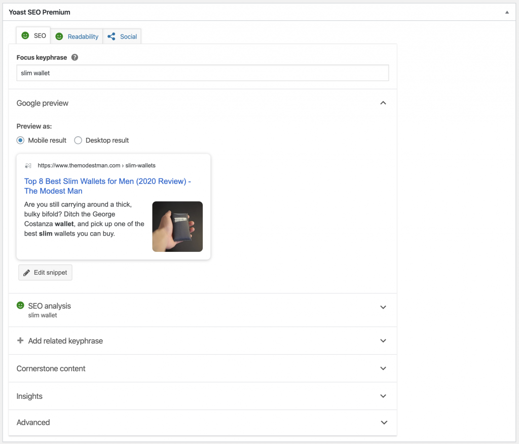
Task: Click the green smiley icon on SEO tab
Action: [x=25, y=35]
